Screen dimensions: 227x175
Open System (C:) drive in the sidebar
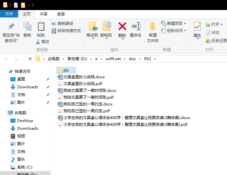pyautogui.click(x=21, y=167)
